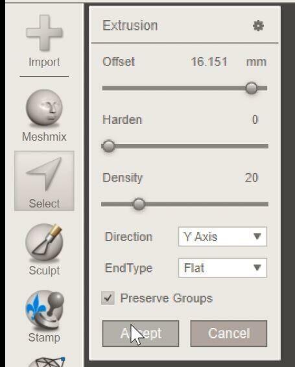Click the wireframe mesh icon below Stamp

47,362
